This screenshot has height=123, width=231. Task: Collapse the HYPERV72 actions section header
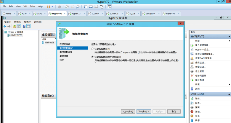point(229,36)
